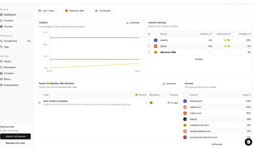Click the info icon beside Visibility header

(250, 34)
